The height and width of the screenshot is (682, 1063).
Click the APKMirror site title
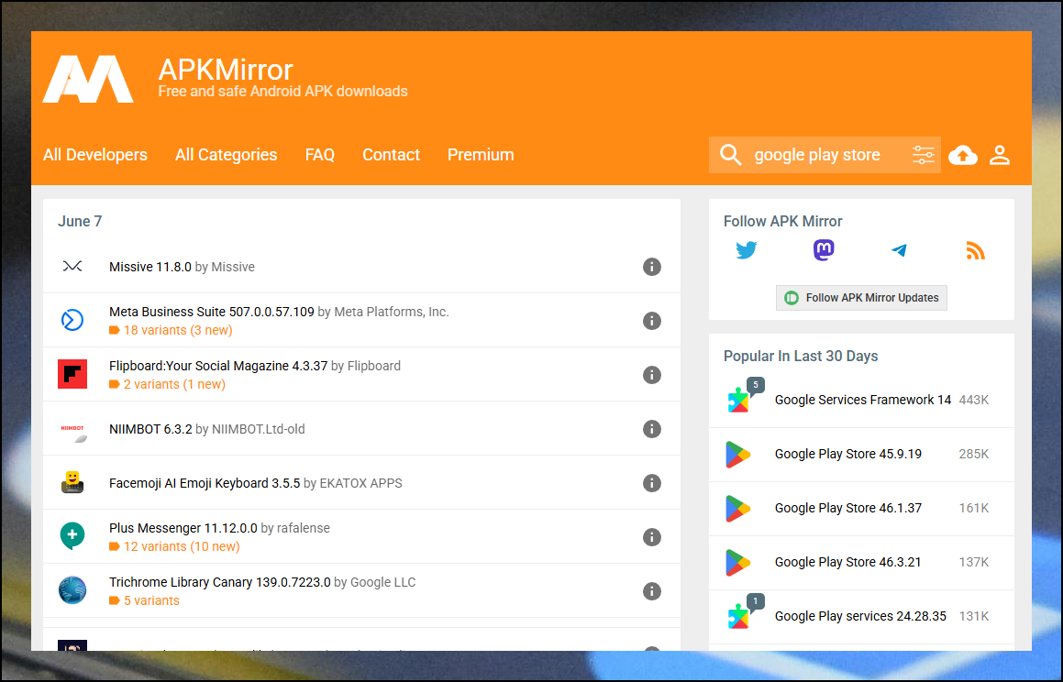coord(225,70)
